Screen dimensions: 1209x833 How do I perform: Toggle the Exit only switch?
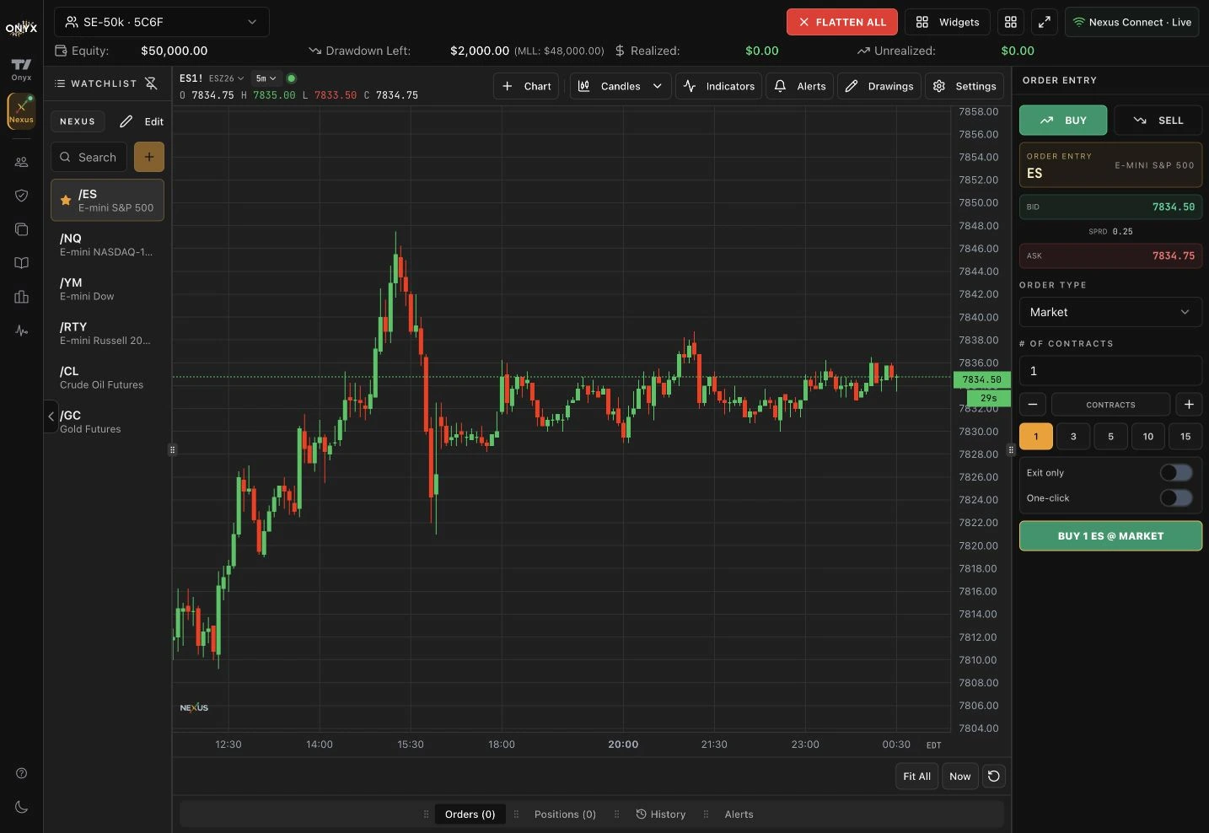click(1176, 473)
